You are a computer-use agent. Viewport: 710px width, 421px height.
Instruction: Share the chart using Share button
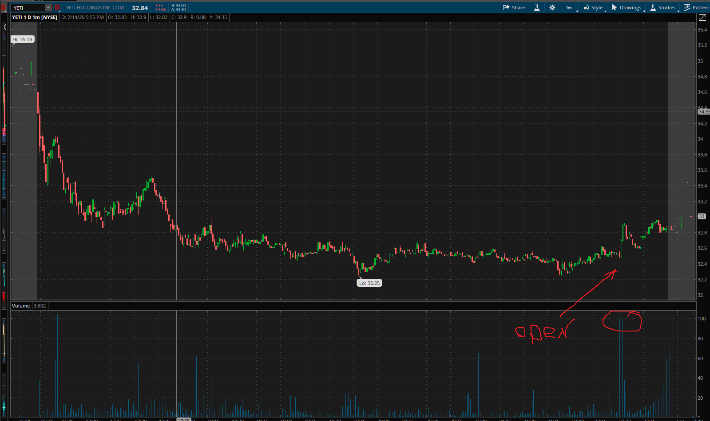514,8
